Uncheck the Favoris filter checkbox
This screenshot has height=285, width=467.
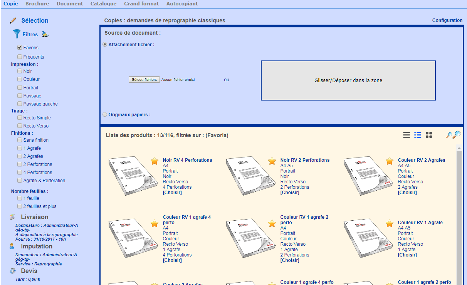click(20, 48)
